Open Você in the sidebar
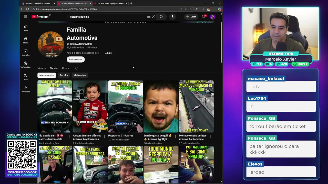The image size is (328, 184). click(x=26, y=77)
